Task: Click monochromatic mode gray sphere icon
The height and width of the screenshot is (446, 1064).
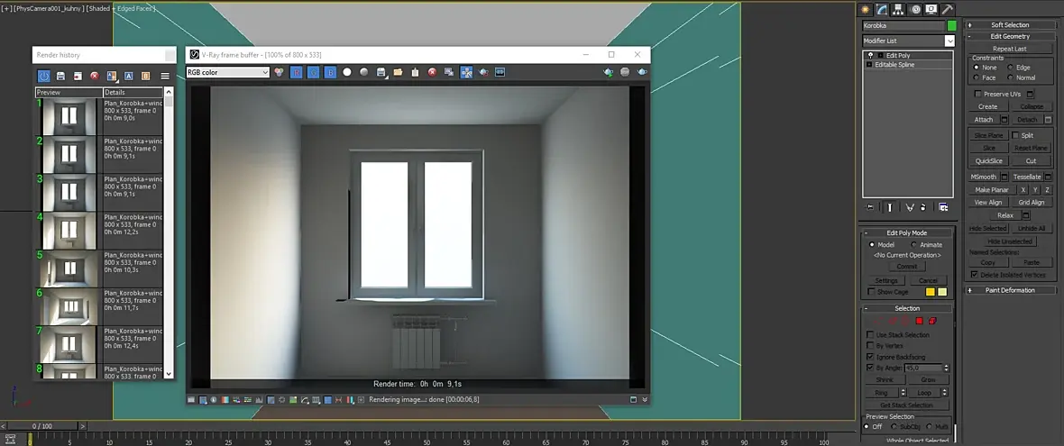Action: coord(363,72)
